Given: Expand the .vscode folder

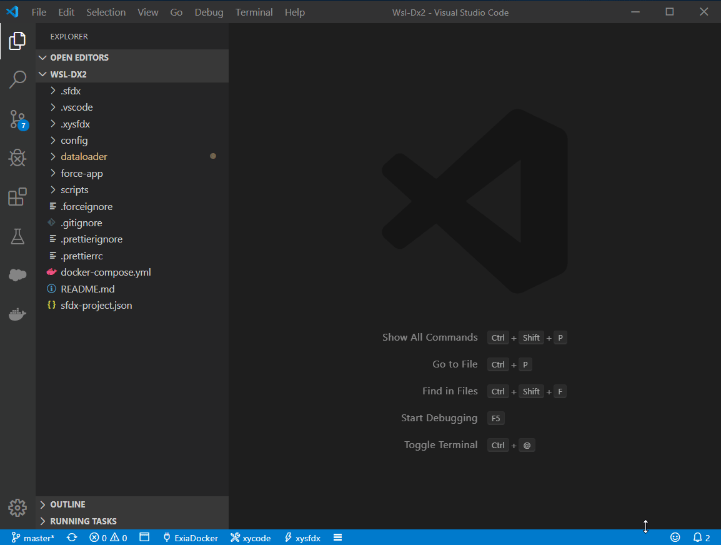Looking at the screenshot, I should 132,107.
